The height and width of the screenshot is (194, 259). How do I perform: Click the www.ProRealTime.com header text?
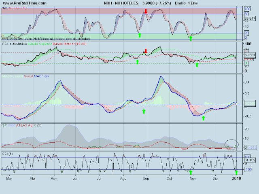[x=25, y=3]
